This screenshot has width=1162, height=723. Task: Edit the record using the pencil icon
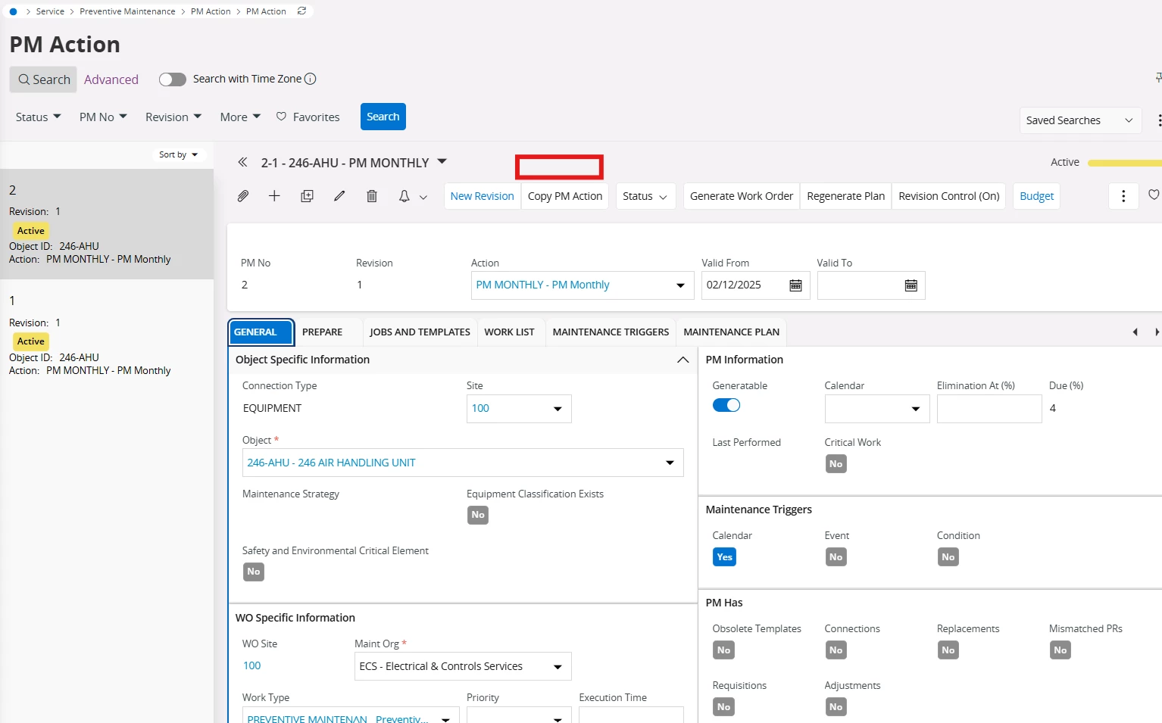click(339, 196)
